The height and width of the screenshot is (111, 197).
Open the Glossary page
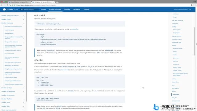67,9
